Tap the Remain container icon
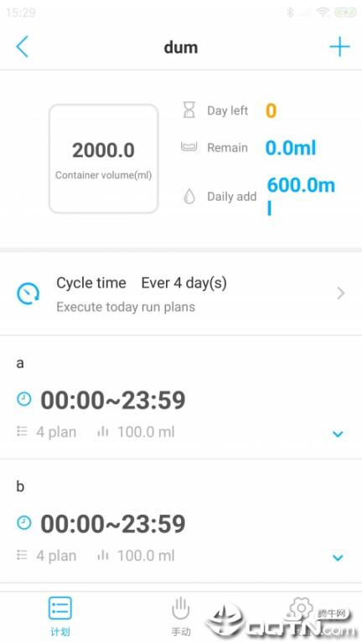Image resolution: width=362 pixels, height=642 pixels. (x=189, y=147)
